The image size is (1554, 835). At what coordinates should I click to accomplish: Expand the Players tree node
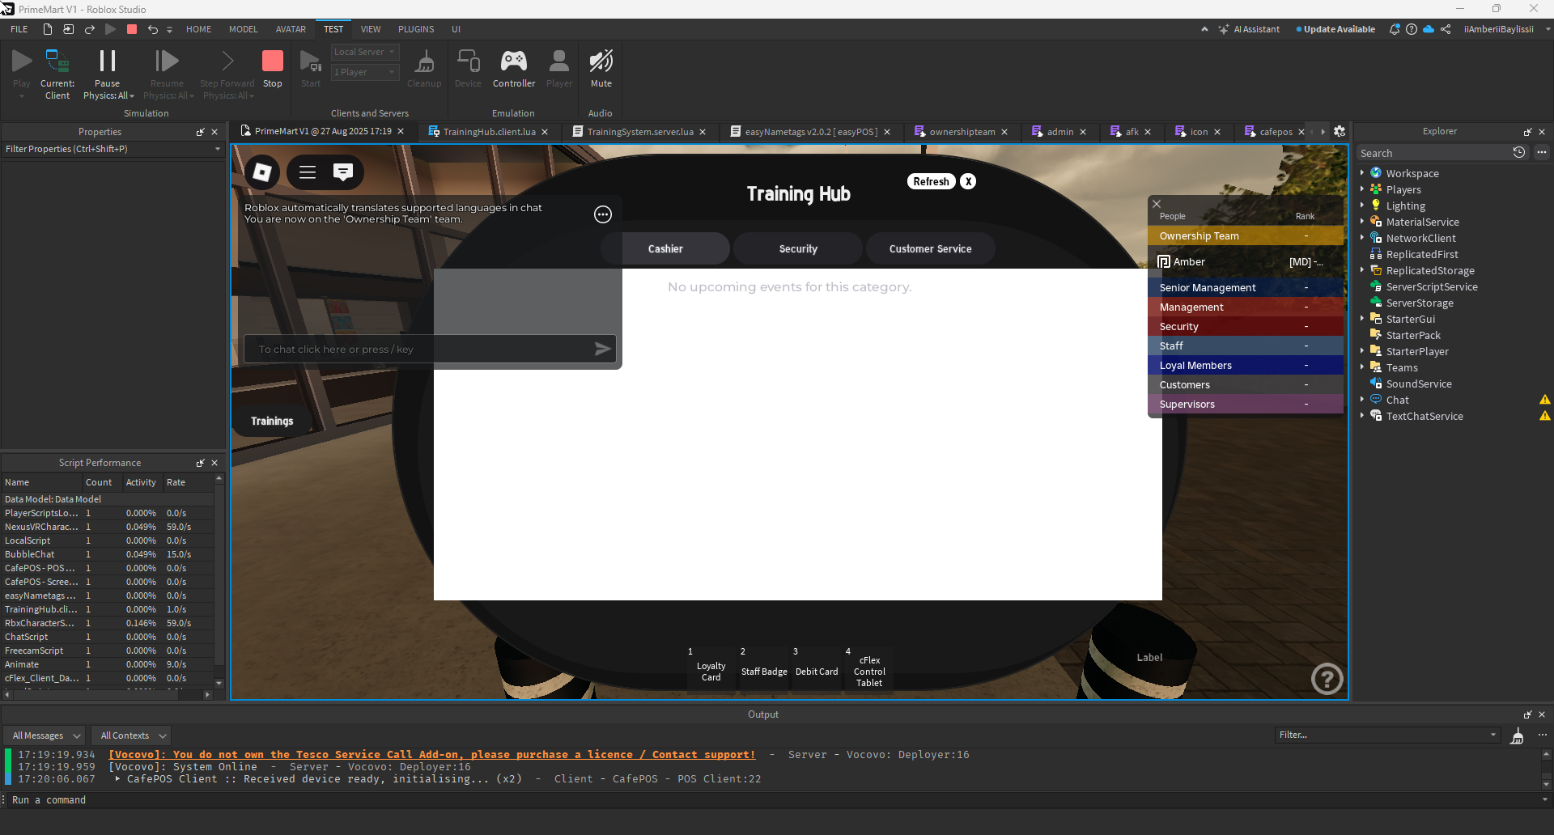click(x=1362, y=189)
